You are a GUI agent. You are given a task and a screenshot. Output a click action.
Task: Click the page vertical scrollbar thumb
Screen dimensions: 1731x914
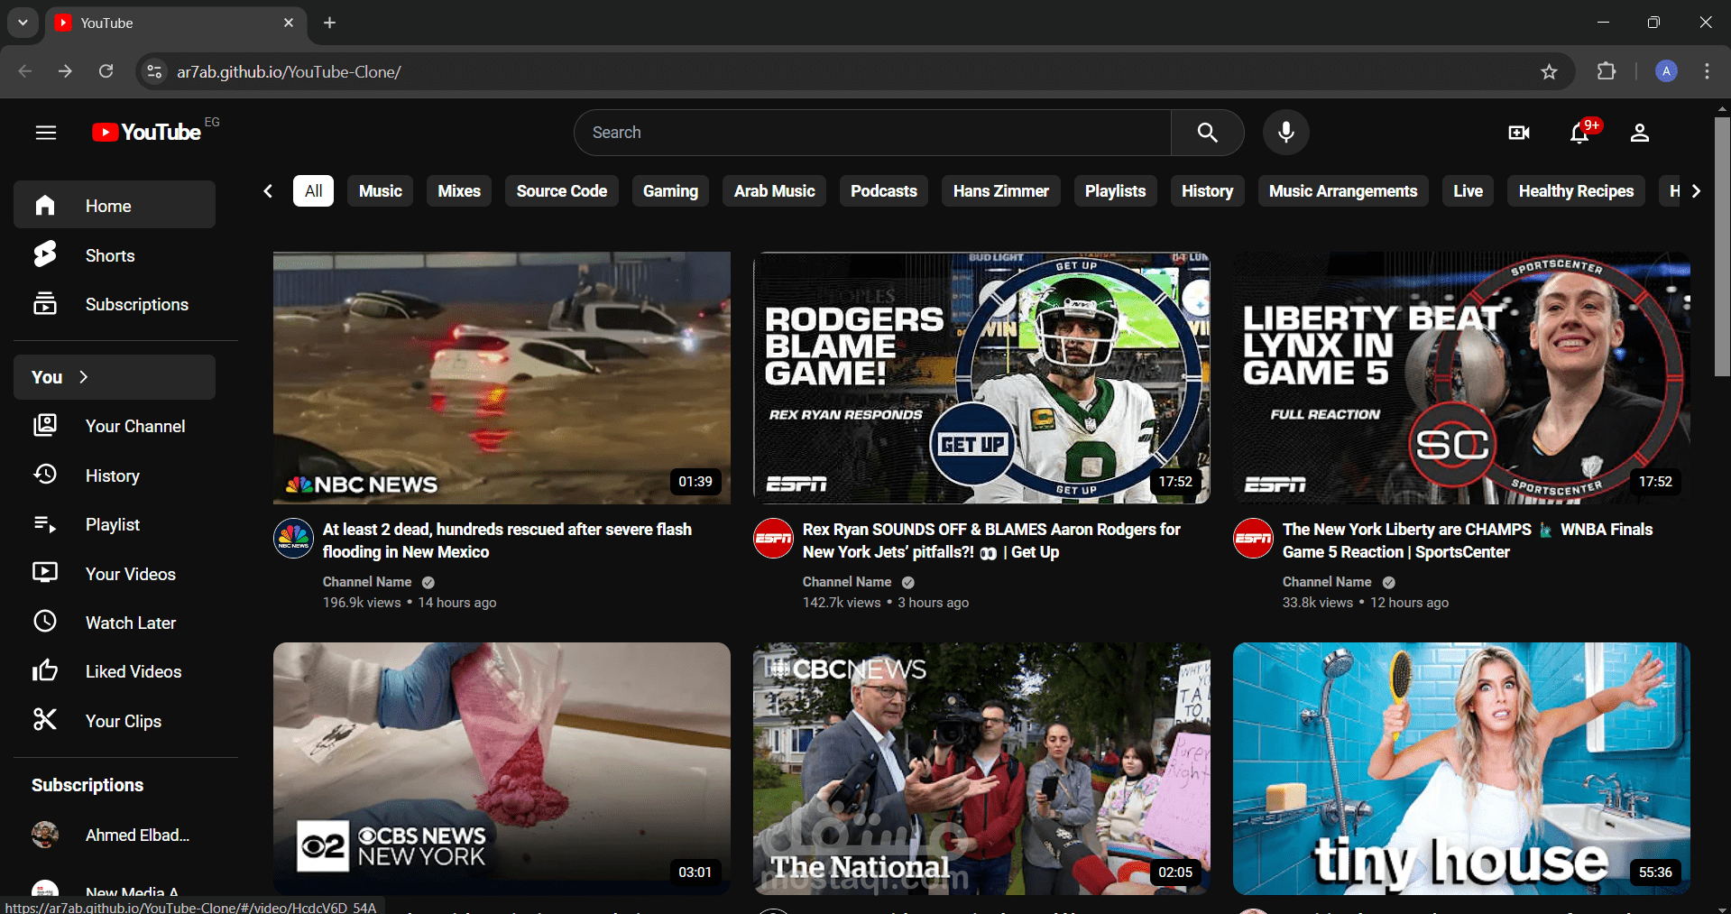[1722, 246]
